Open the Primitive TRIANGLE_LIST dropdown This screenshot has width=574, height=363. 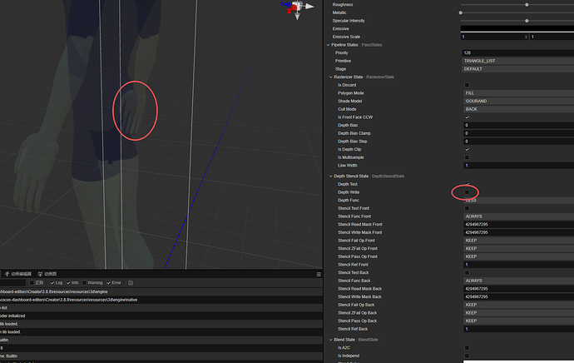point(518,61)
